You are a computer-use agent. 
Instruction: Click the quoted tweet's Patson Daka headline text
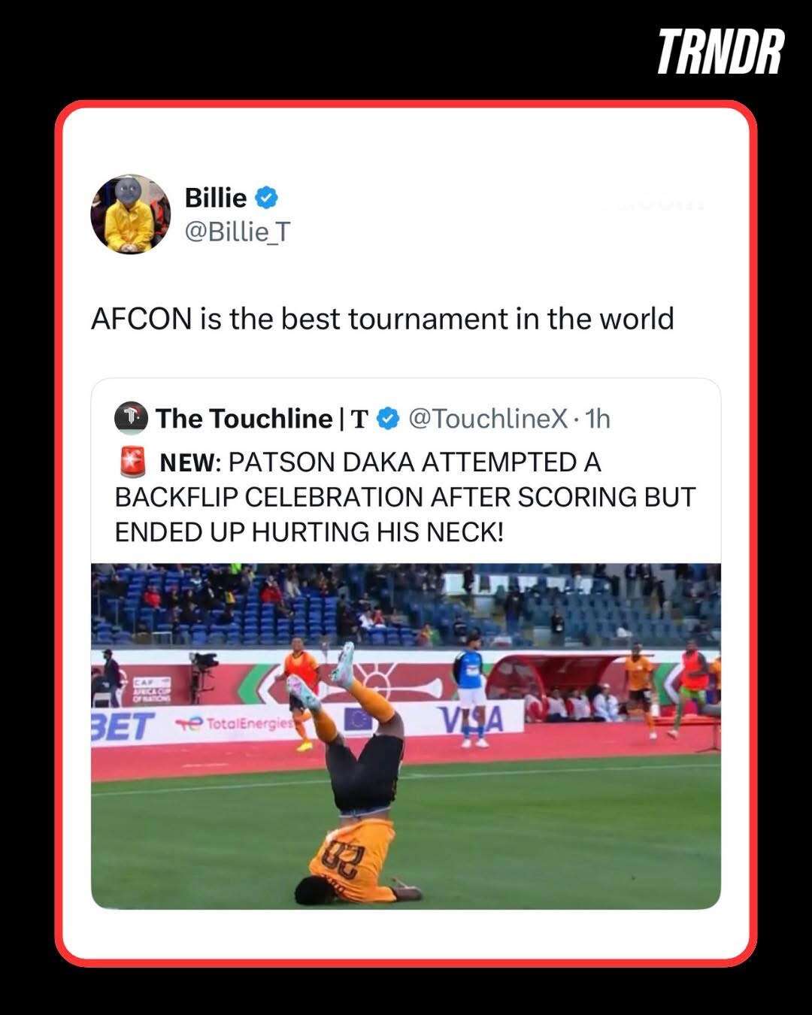pyautogui.click(x=405, y=497)
